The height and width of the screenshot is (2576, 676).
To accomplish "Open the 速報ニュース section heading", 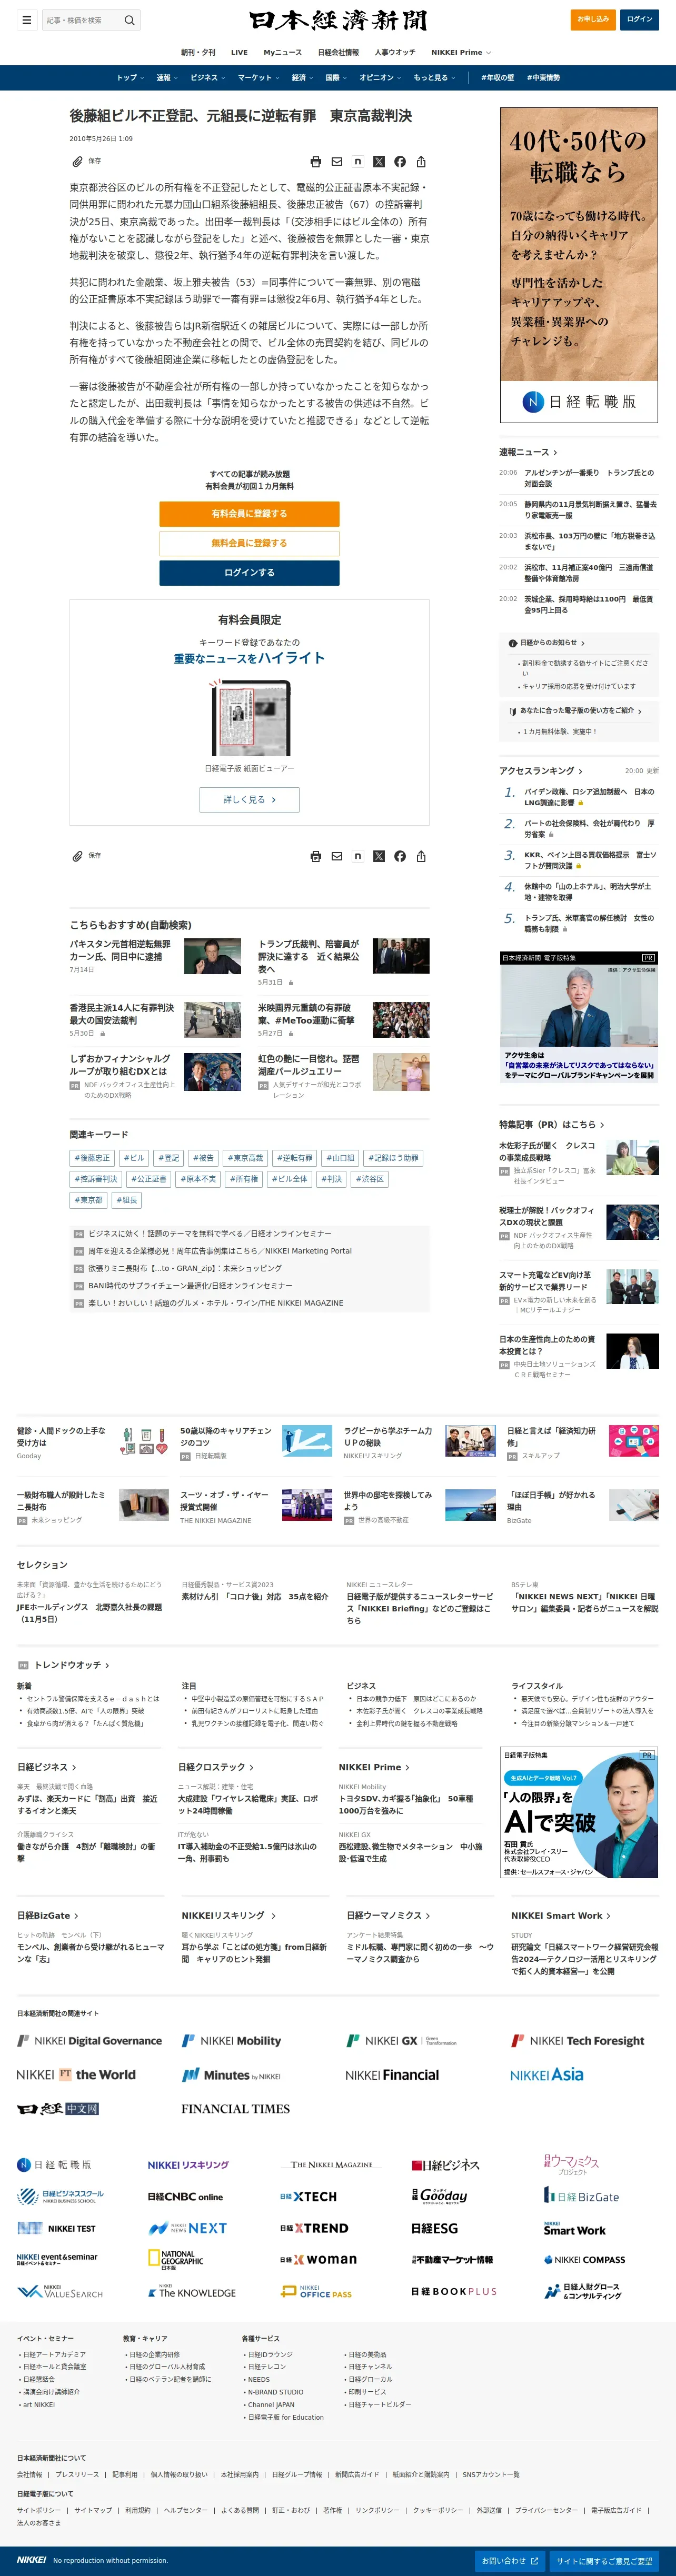I will click(x=528, y=453).
